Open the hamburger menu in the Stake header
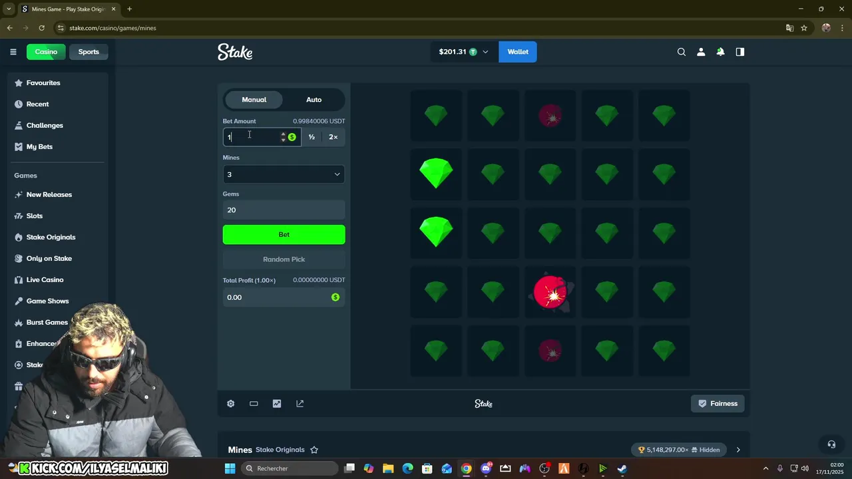Image resolution: width=852 pixels, height=479 pixels. click(x=13, y=52)
